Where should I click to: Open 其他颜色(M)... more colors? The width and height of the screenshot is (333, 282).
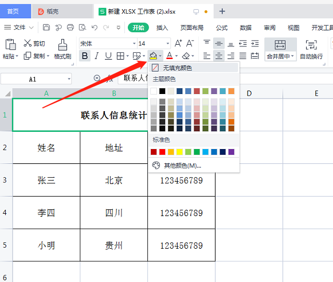194,166
